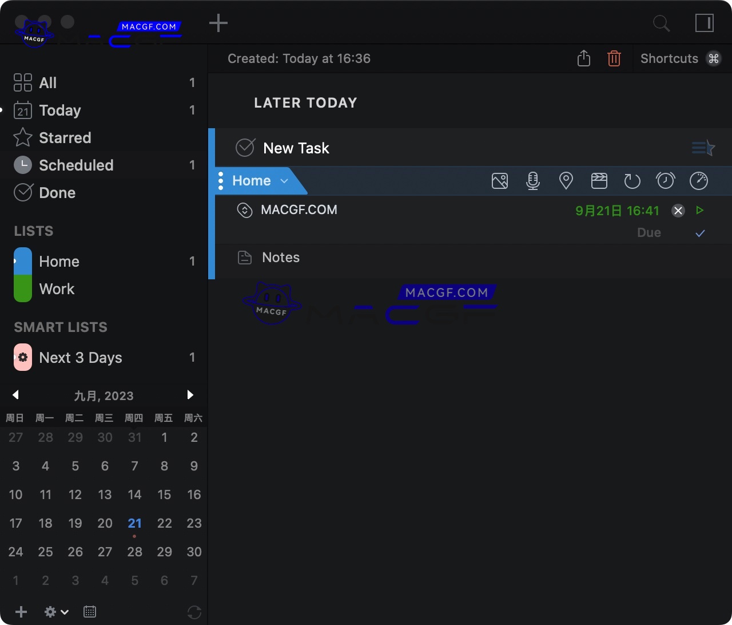This screenshot has height=625, width=732.
Task: Record an audio note for the task
Action: click(533, 181)
